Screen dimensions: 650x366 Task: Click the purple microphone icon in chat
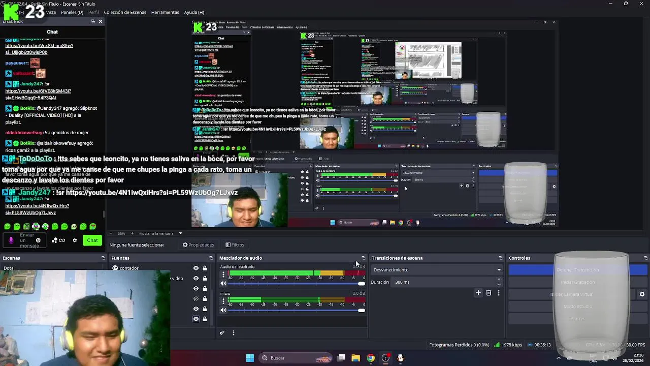[11, 240]
